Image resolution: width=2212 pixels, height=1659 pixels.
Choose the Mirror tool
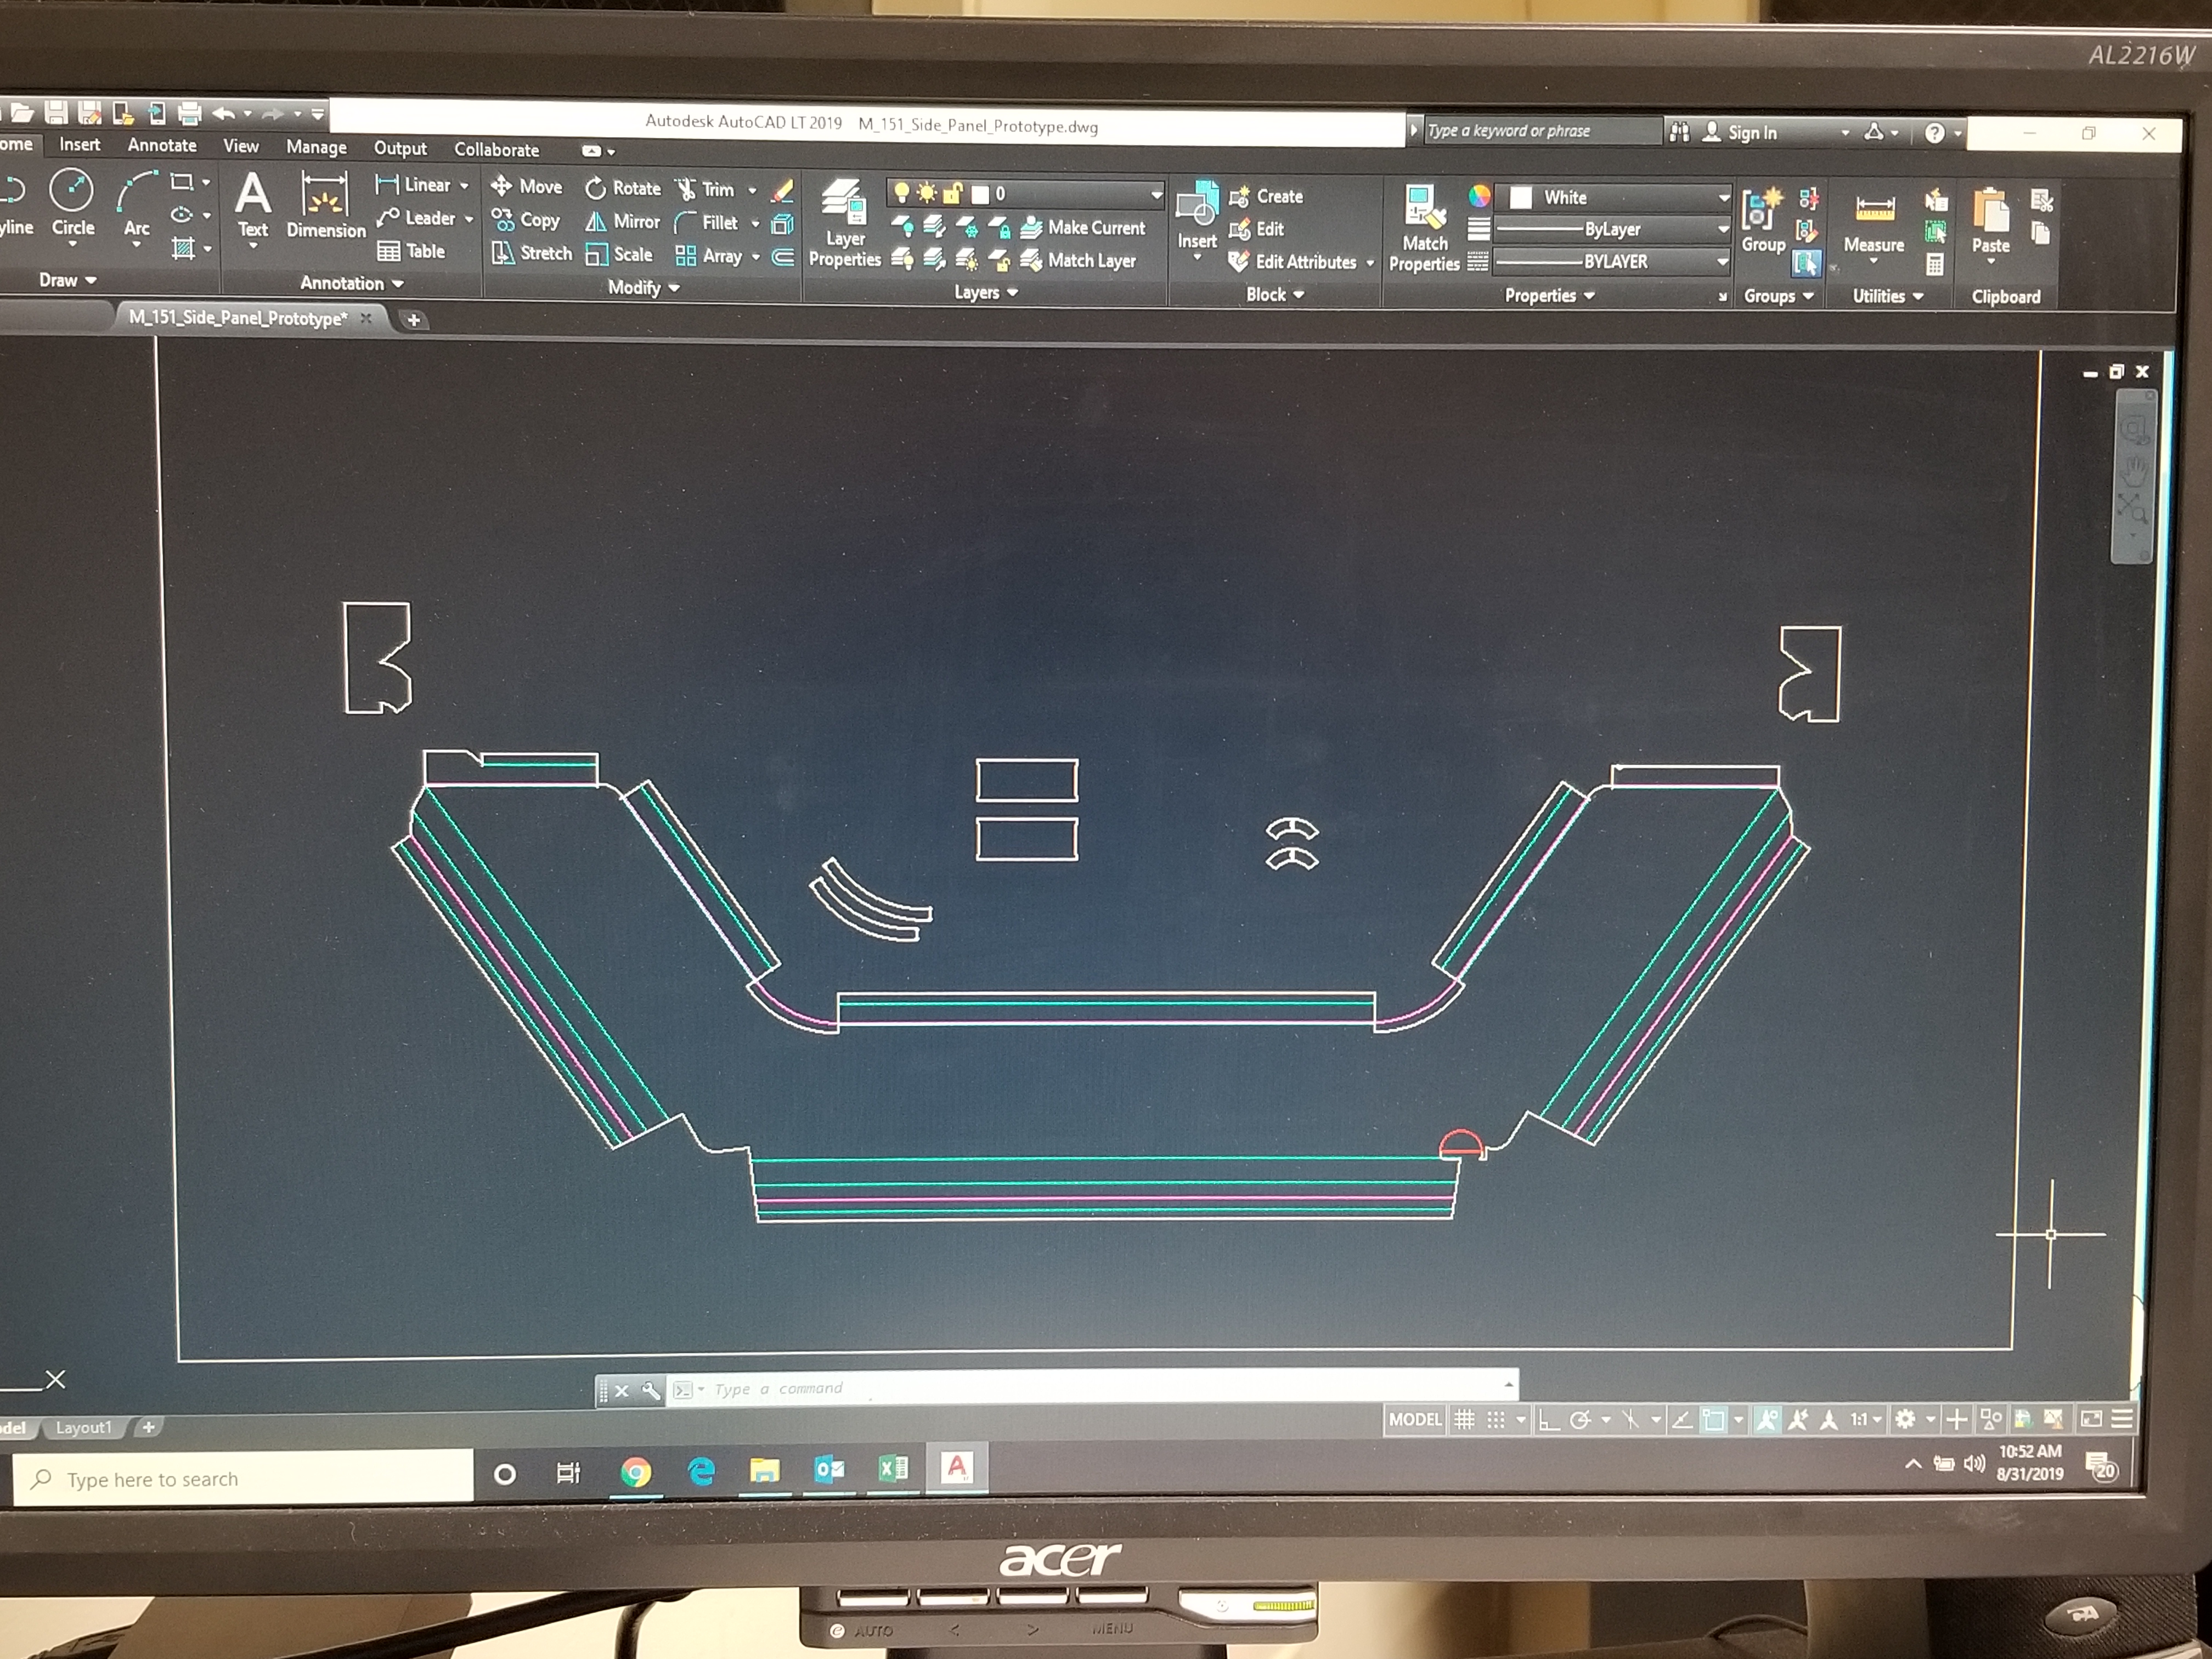(x=622, y=221)
